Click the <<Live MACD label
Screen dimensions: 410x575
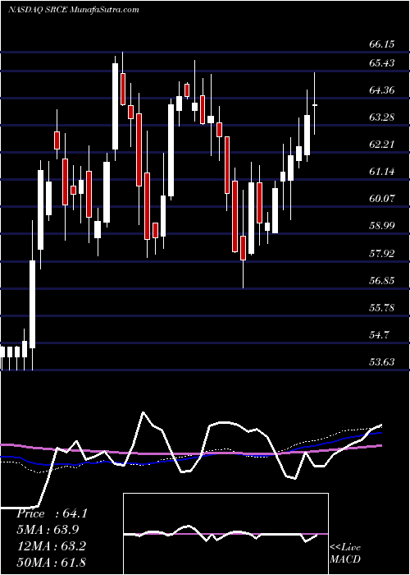[345, 553]
